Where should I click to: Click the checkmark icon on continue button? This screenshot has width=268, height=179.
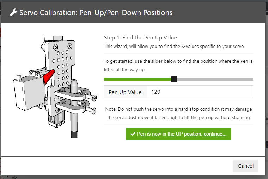[133, 134]
